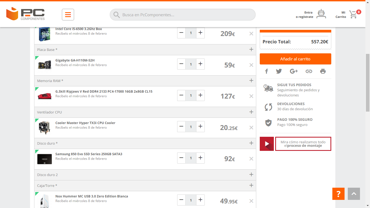Increase Nox Hummer case quantity
Screen dimensions: 370x208
click(x=200, y=200)
